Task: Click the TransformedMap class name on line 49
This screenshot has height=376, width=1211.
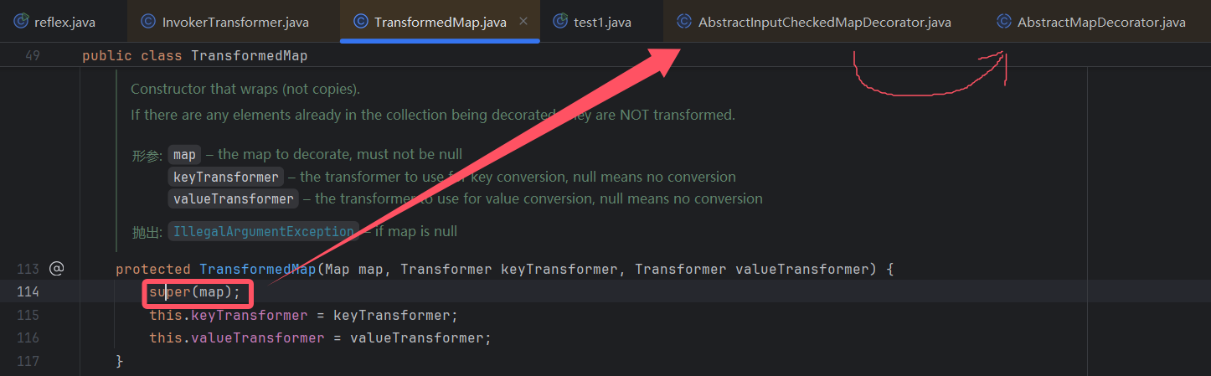Action: pyautogui.click(x=249, y=56)
